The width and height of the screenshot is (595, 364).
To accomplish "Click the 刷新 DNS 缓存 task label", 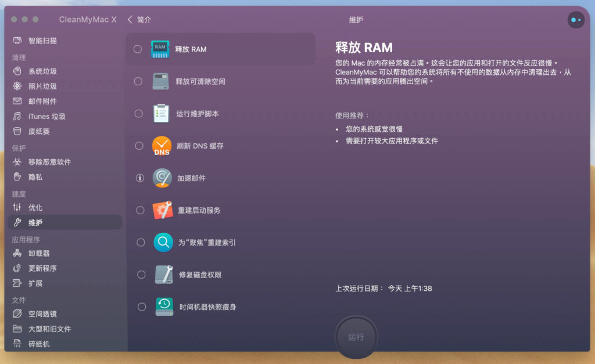I will tap(200, 146).
